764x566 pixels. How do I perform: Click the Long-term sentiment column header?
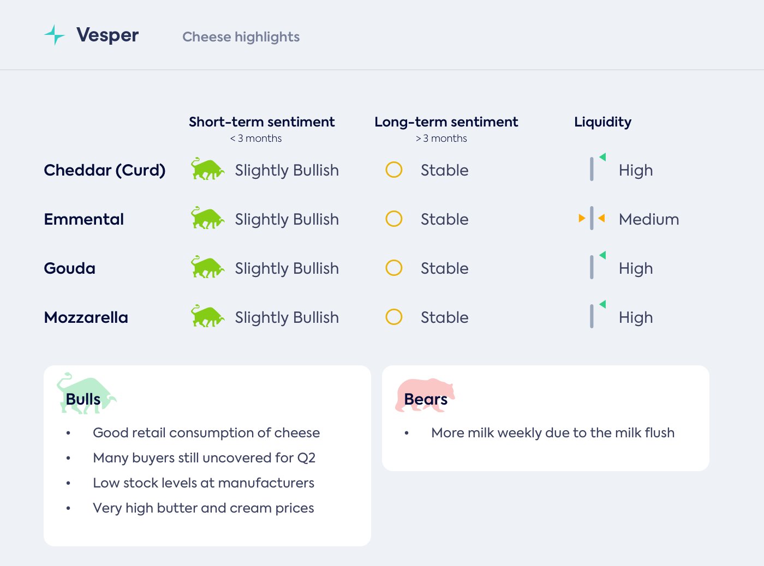pyautogui.click(x=446, y=122)
